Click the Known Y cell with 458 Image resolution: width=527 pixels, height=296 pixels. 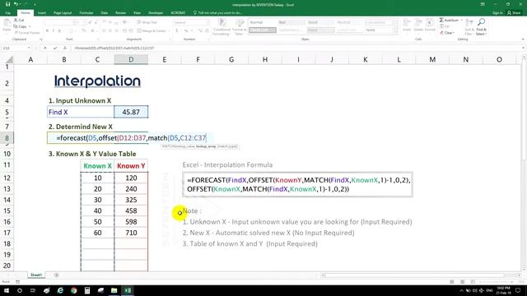[131, 210]
